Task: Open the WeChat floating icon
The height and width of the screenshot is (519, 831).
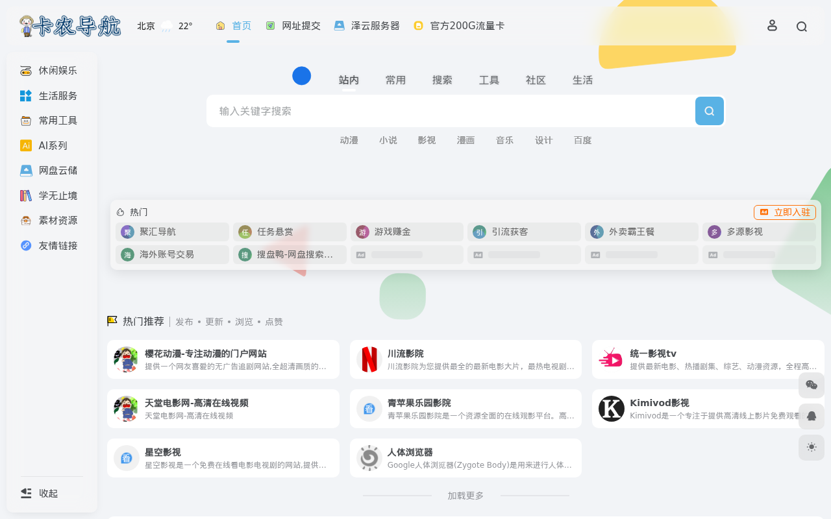Action: (x=811, y=385)
